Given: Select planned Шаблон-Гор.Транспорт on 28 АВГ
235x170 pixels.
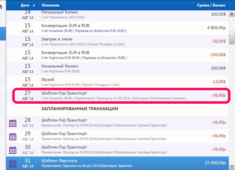Looking at the screenshot, I should (x=117, y=123).
